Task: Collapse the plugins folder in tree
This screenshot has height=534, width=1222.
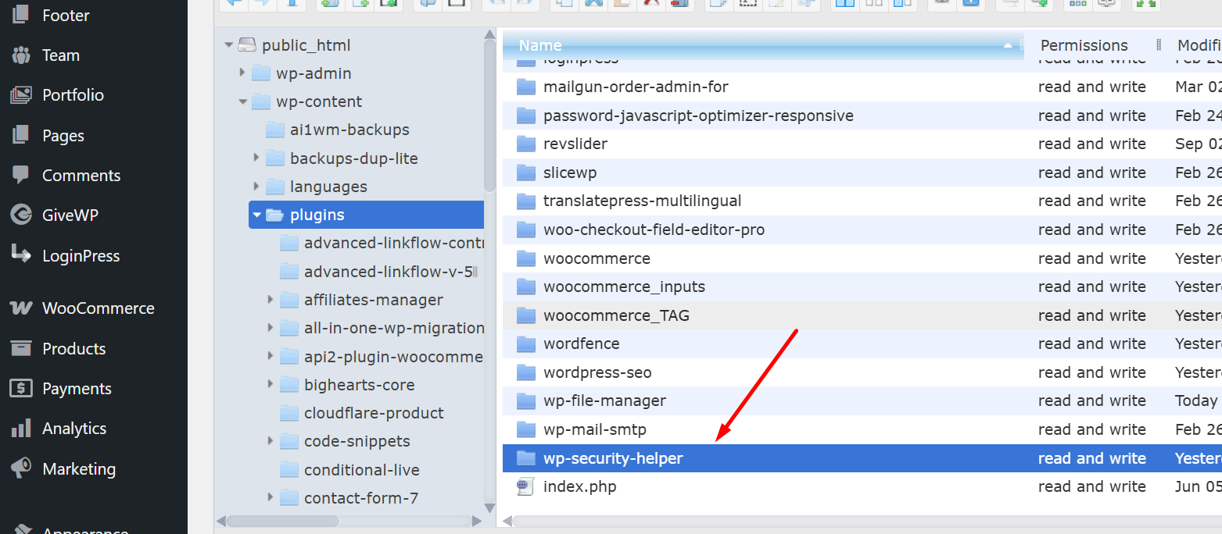Action: pyautogui.click(x=256, y=215)
